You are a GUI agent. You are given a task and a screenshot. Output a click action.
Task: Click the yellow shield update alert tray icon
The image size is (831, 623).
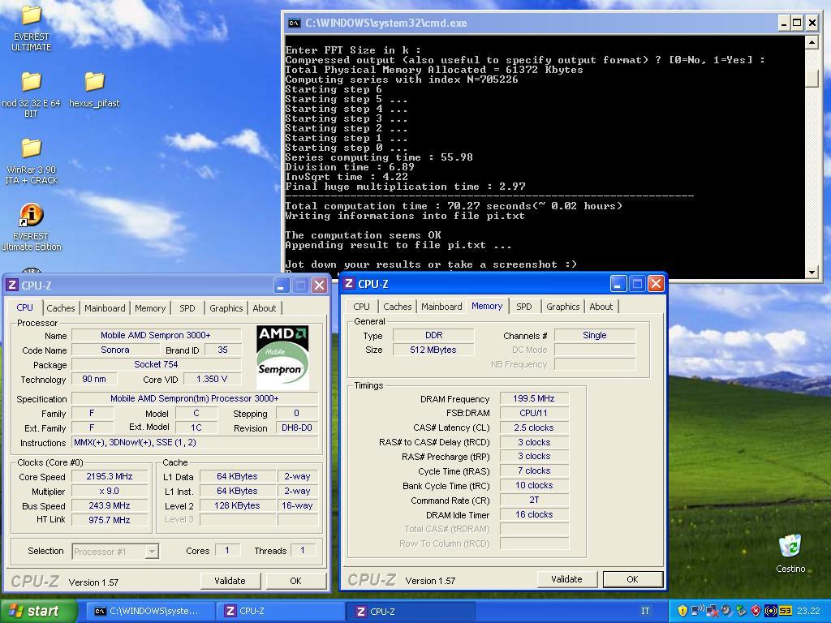pyautogui.click(x=682, y=611)
